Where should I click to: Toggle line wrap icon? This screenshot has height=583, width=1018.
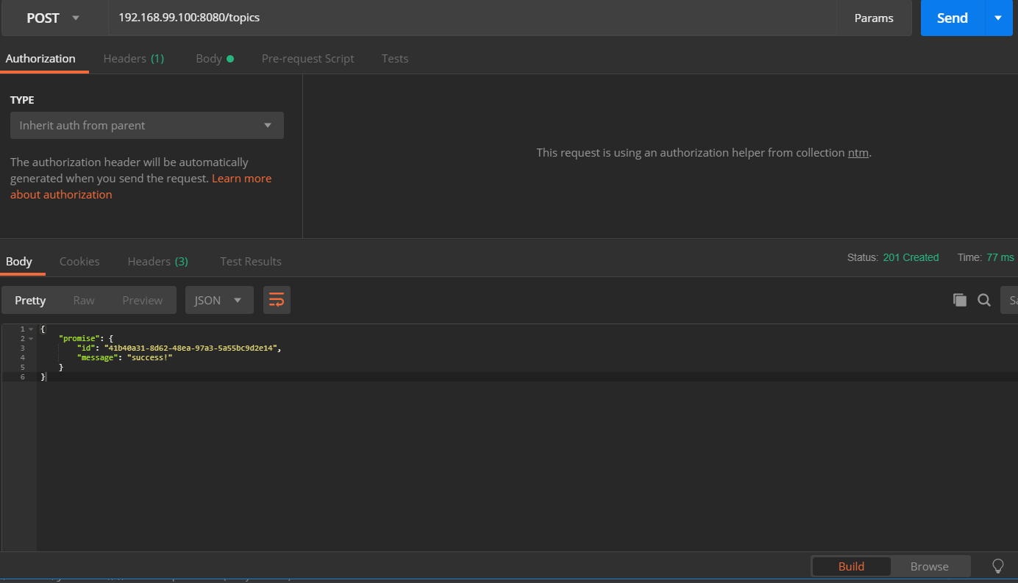click(277, 300)
